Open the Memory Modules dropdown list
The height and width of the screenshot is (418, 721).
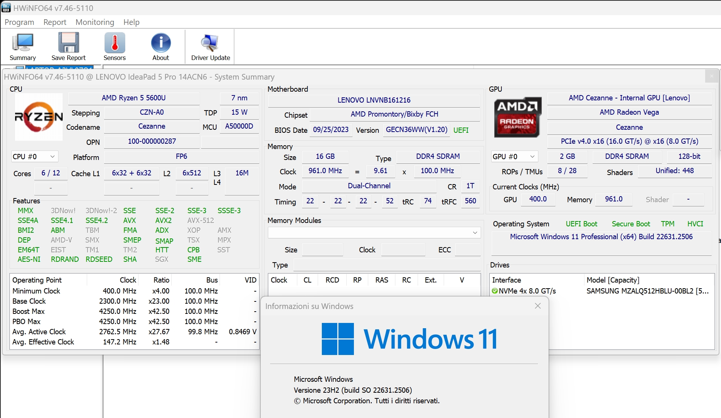click(x=374, y=233)
